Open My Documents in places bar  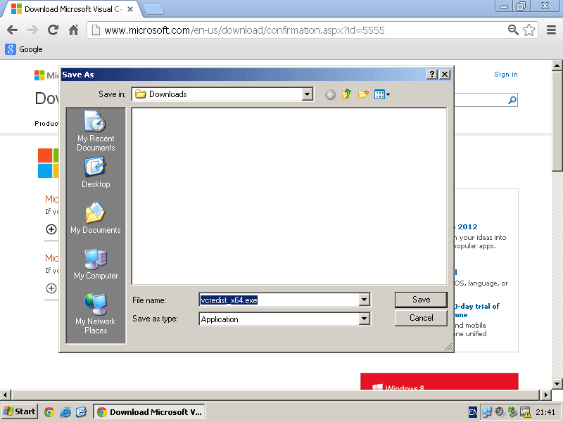[96, 218]
